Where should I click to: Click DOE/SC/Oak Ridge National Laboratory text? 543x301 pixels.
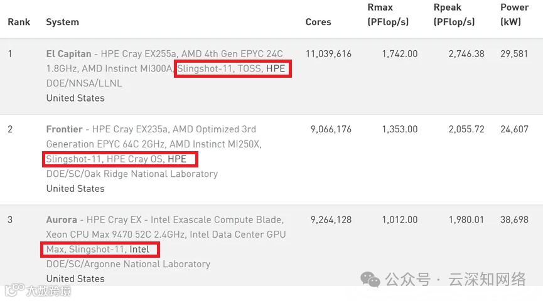131,174
